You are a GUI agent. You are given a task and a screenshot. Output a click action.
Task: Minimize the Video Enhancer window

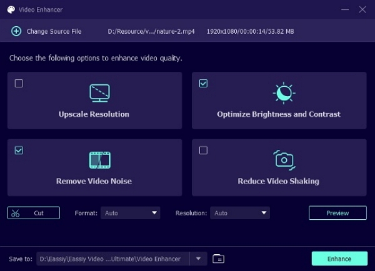coord(344,10)
